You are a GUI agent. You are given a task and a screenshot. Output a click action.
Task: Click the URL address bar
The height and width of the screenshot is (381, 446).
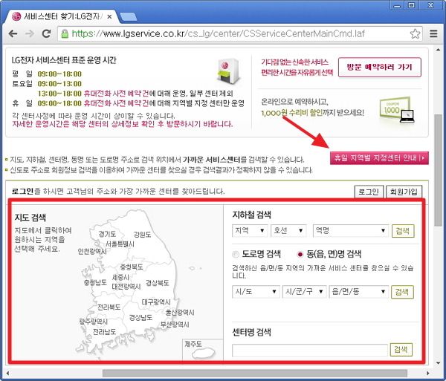[x=240, y=34]
